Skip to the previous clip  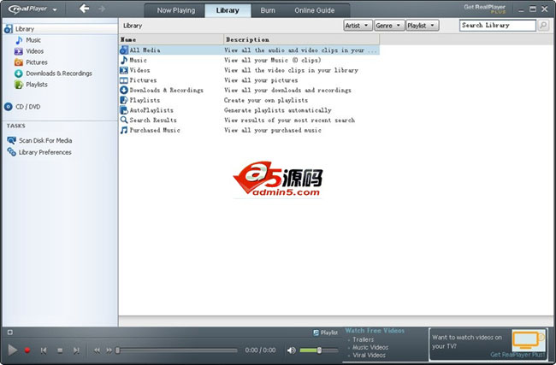pyautogui.click(x=44, y=350)
